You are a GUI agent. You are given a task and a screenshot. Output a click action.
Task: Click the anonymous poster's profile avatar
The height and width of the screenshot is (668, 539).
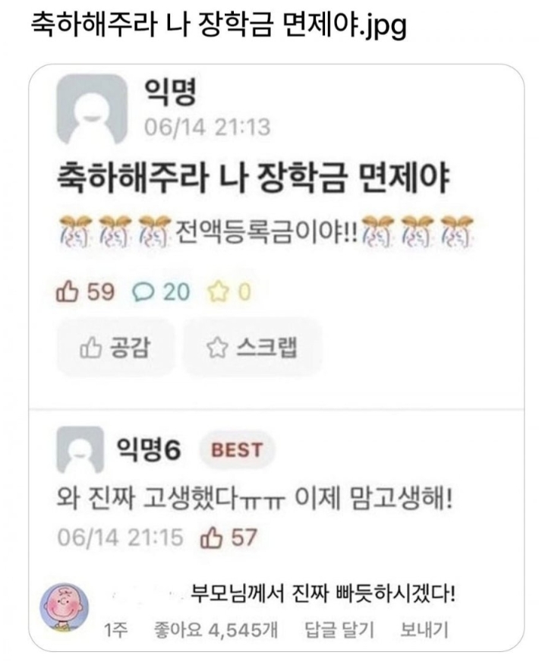point(92,109)
